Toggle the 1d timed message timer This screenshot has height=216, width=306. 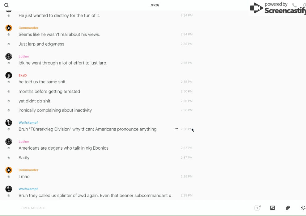pyautogui.click(x=257, y=208)
